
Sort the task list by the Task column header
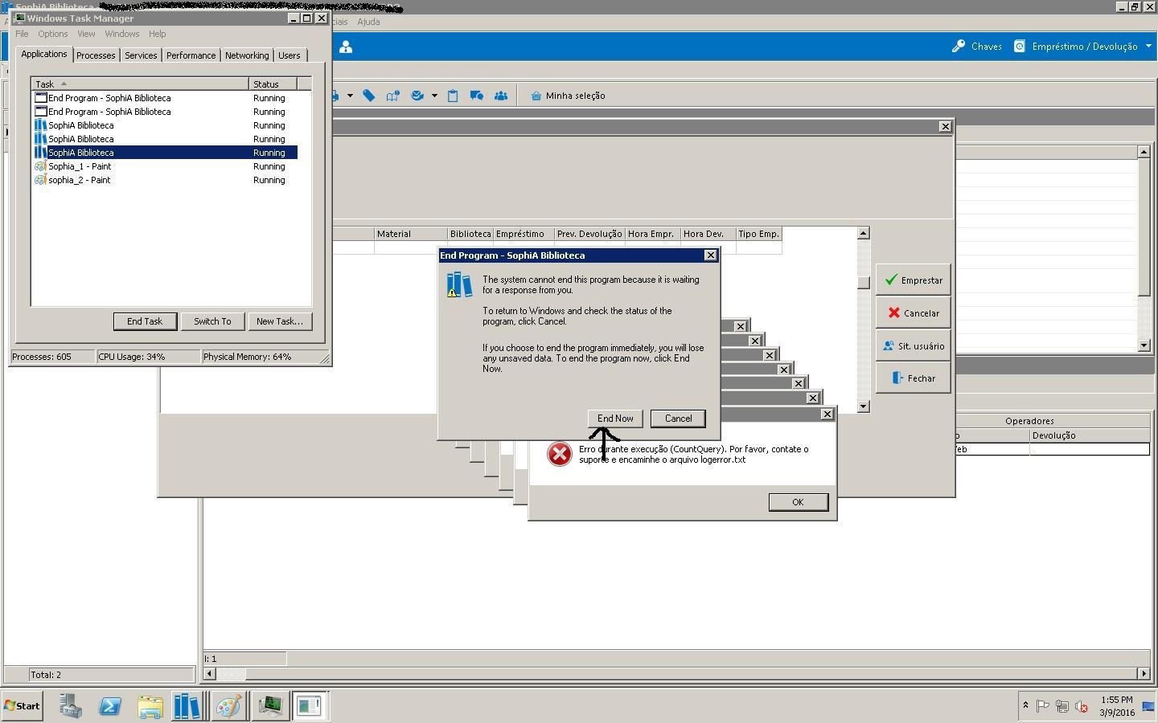tap(140, 84)
